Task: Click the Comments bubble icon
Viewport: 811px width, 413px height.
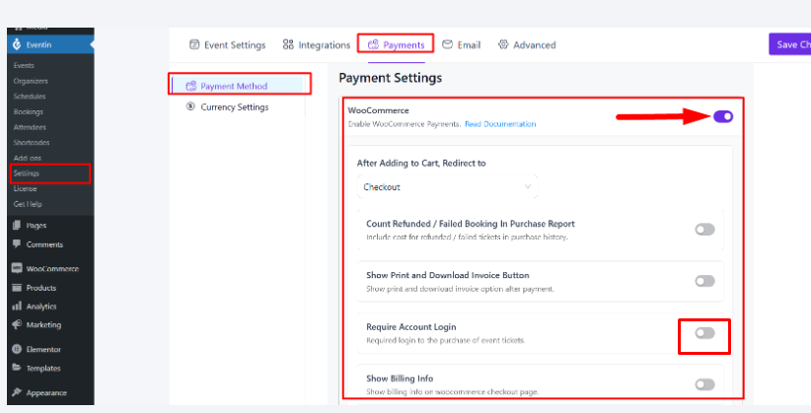Action: (17, 244)
